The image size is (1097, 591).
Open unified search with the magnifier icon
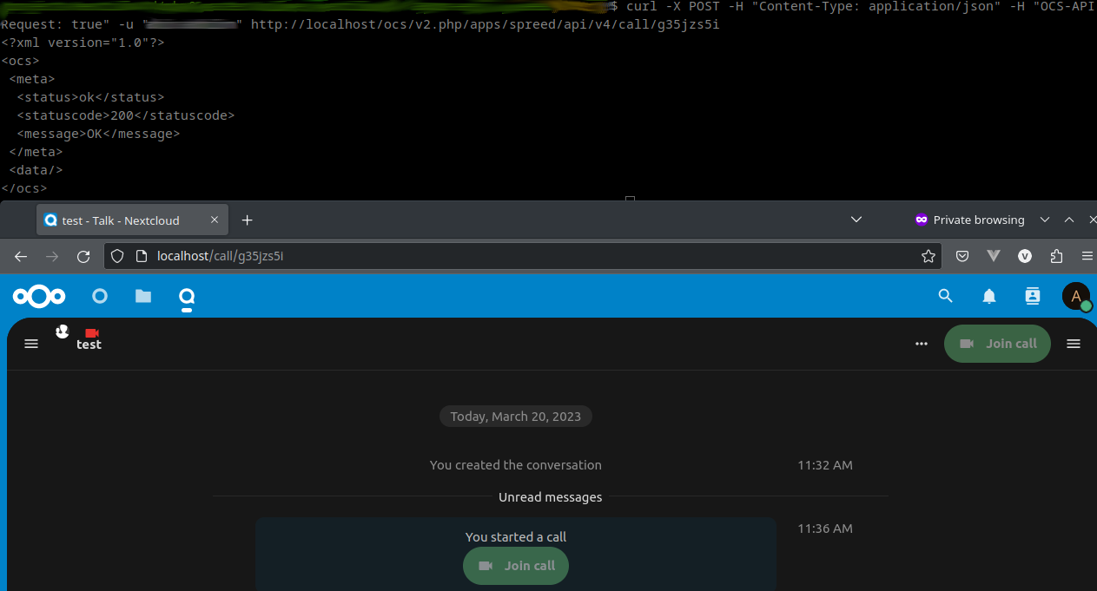pyautogui.click(x=945, y=296)
